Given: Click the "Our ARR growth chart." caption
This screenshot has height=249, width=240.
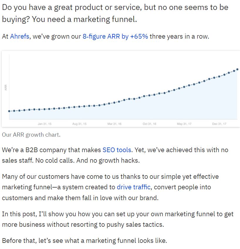Looking at the screenshot, I should pos(31,135).
